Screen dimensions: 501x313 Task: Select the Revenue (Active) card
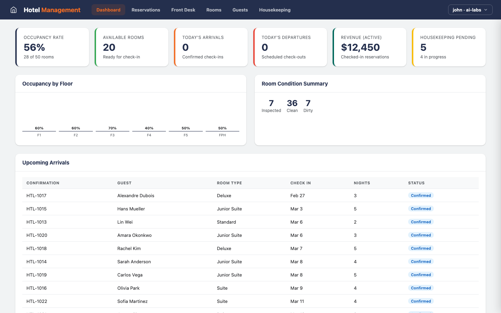point(369,47)
